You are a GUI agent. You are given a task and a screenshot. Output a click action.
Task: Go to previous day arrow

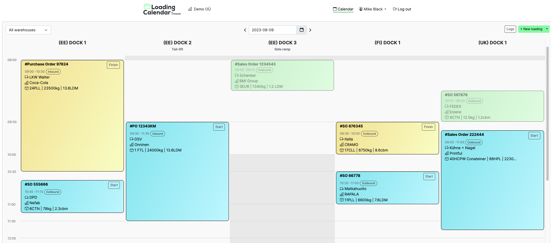(245, 30)
